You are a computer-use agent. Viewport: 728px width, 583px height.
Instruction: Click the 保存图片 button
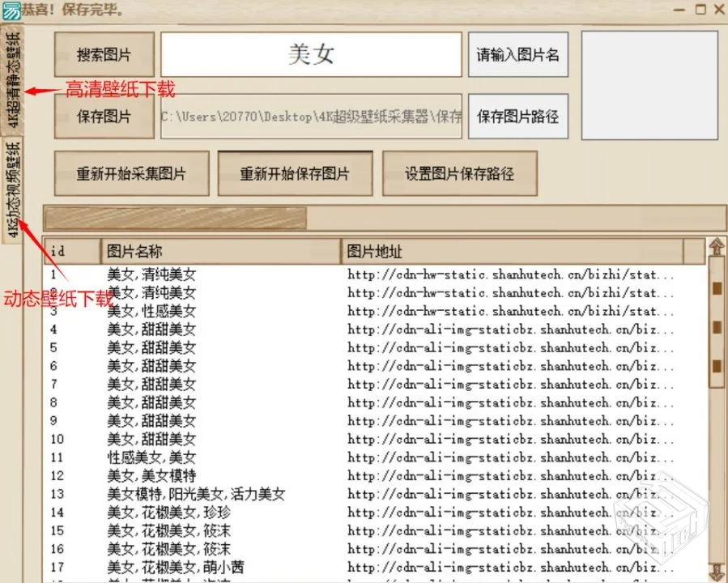103,117
